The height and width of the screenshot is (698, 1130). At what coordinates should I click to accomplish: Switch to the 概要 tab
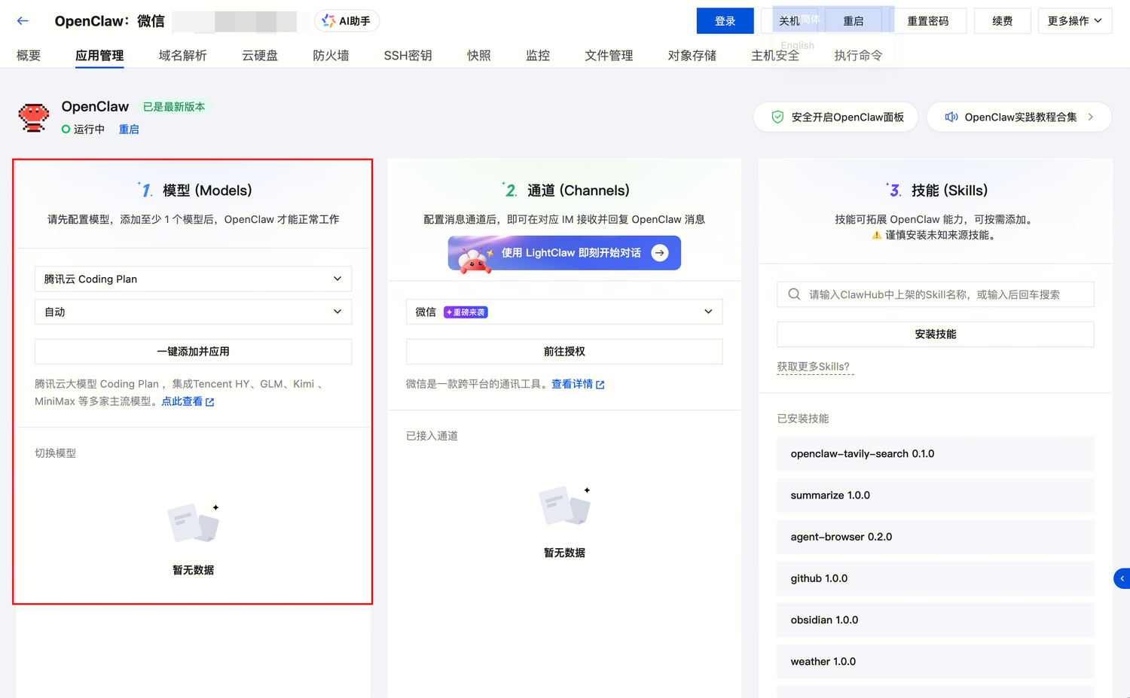click(28, 55)
